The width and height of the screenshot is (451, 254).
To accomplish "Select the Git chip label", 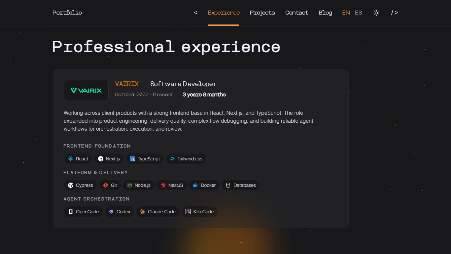I will [114, 185].
